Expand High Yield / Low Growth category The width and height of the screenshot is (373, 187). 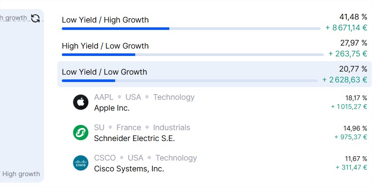coord(214,49)
